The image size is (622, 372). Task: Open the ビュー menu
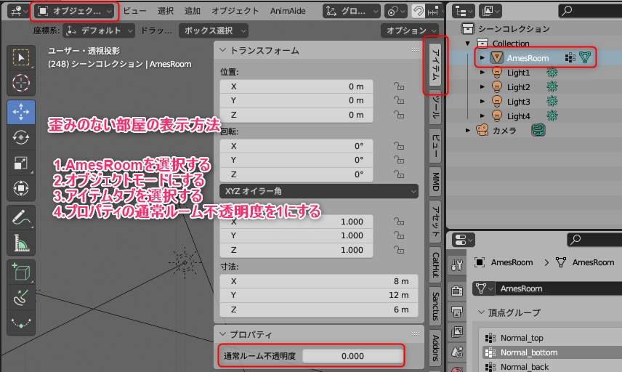click(x=135, y=11)
